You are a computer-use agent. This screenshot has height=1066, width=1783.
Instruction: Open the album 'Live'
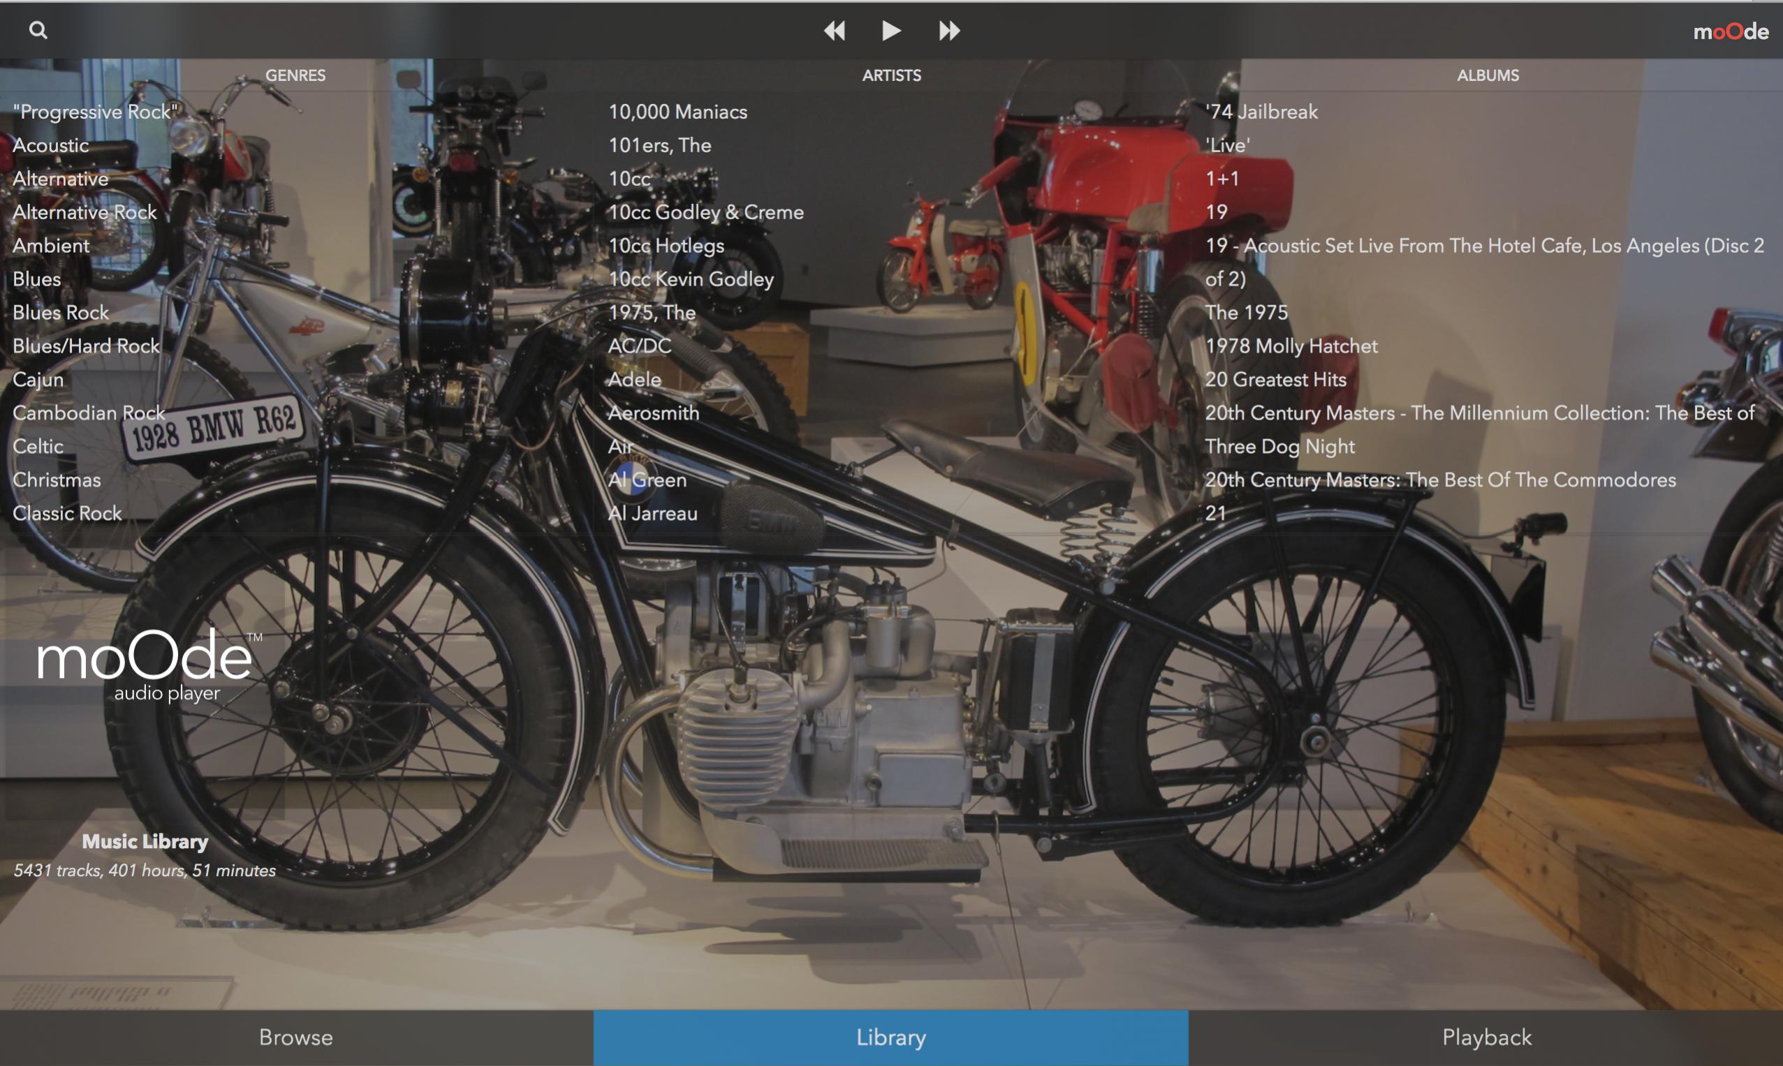tap(1228, 145)
